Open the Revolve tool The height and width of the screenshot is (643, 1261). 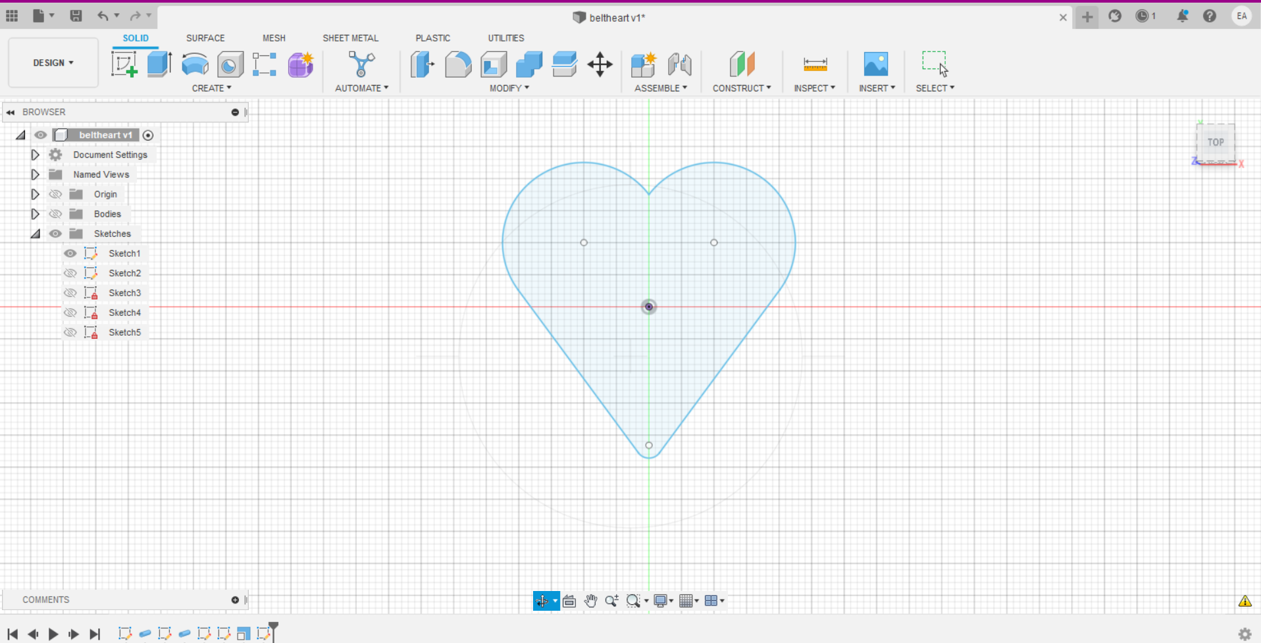tap(194, 64)
